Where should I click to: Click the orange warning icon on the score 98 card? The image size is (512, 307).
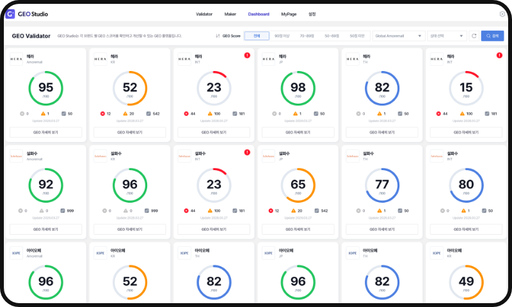pyautogui.click(x=295, y=114)
